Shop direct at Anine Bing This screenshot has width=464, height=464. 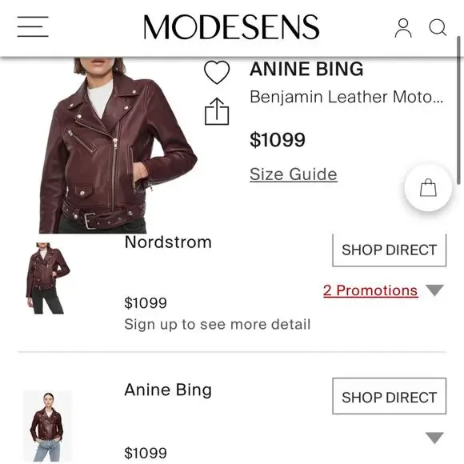[389, 396]
